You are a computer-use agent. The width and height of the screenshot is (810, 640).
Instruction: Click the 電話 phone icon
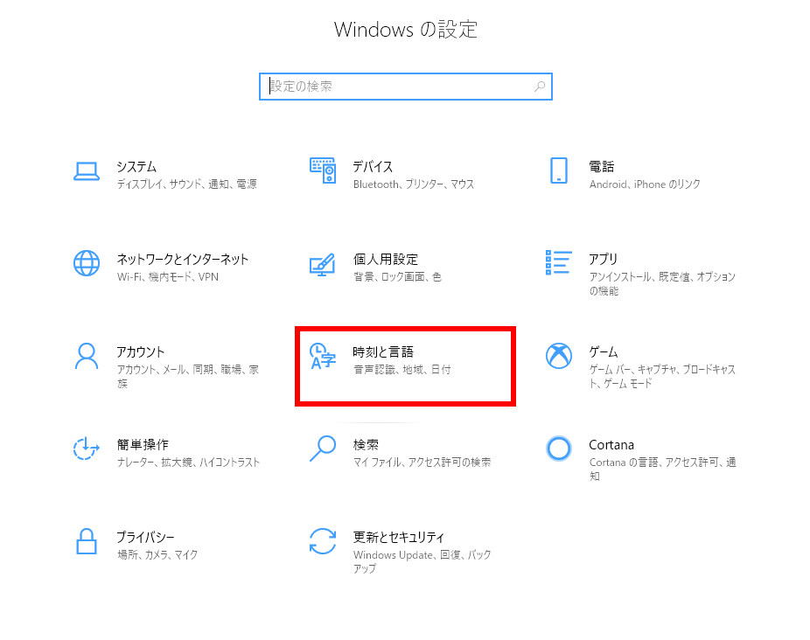559,170
